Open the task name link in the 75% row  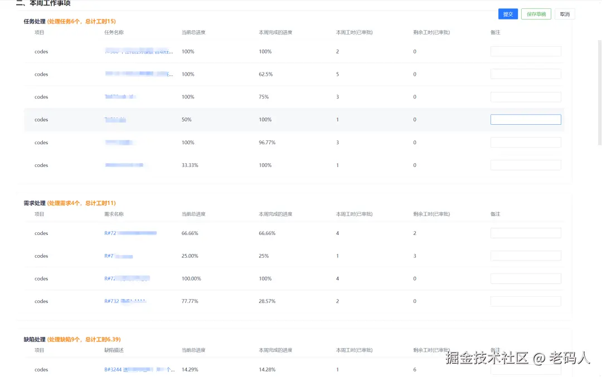click(x=120, y=97)
